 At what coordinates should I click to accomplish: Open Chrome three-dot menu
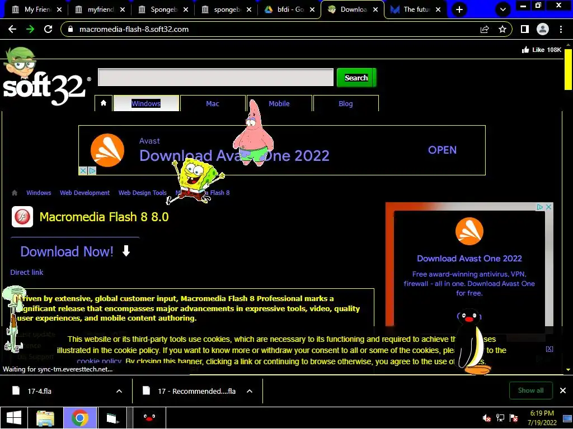click(x=561, y=29)
